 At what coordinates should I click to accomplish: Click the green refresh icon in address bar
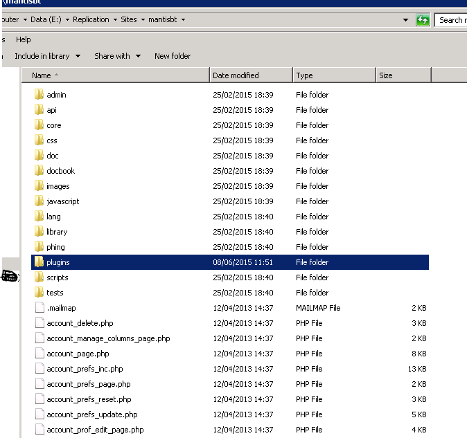423,20
